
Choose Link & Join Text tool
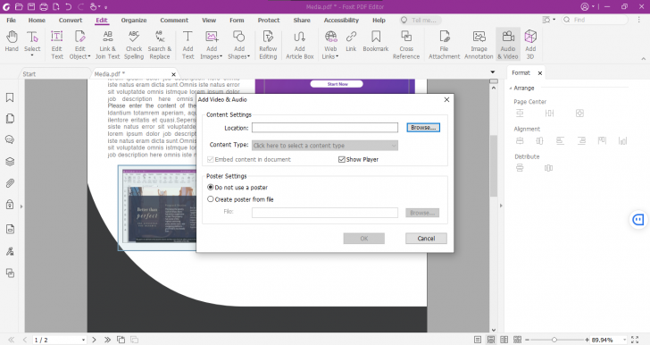tap(107, 45)
